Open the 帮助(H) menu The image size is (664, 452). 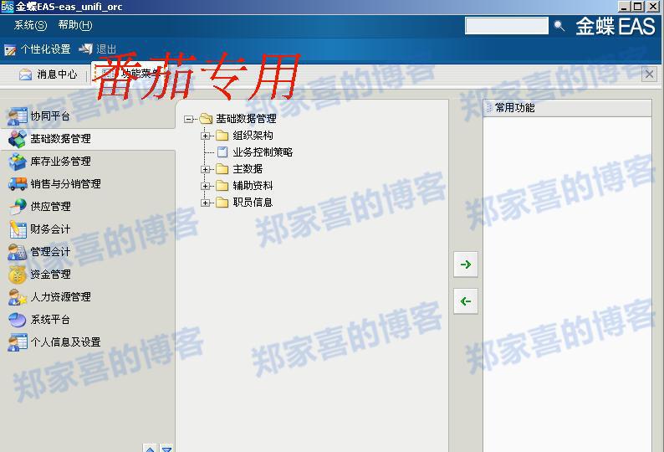coord(75,25)
